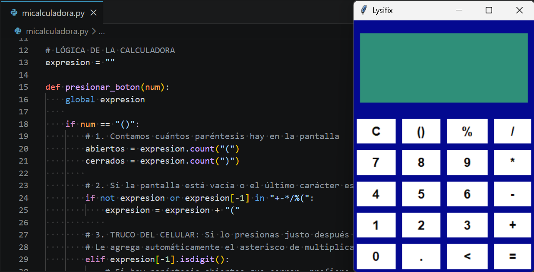Maximize the Lysifix window

coord(489,10)
